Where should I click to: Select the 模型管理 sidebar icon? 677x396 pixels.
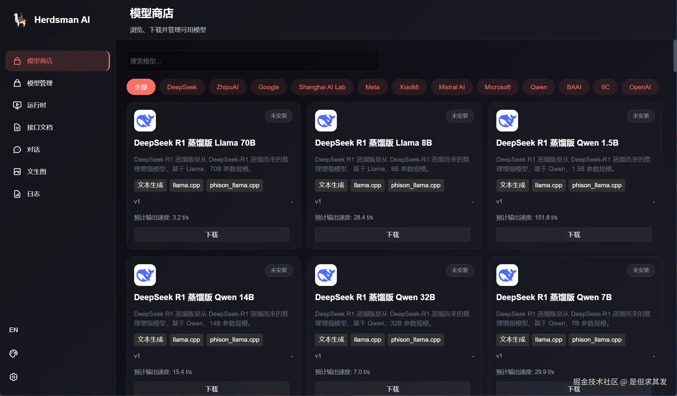(x=17, y=83)
